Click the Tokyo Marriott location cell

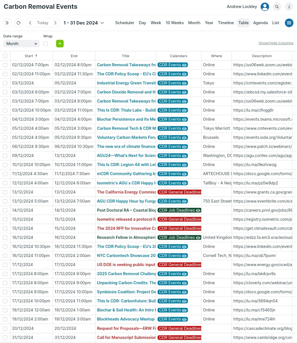click(x=216, y=128)
